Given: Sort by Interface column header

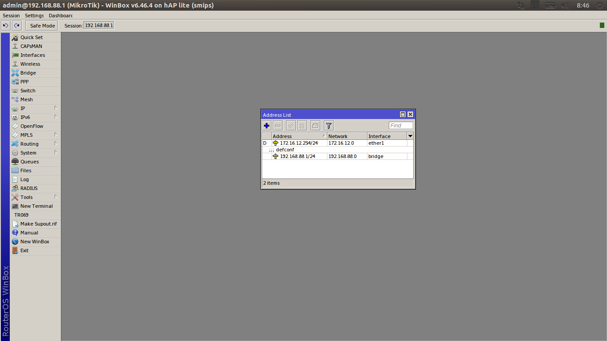Looking at the screenshot, I should click(387, 136).
